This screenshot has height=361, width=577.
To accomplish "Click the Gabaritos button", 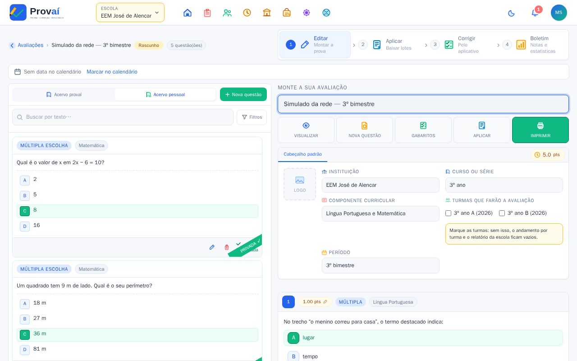I will pos(423,130).
